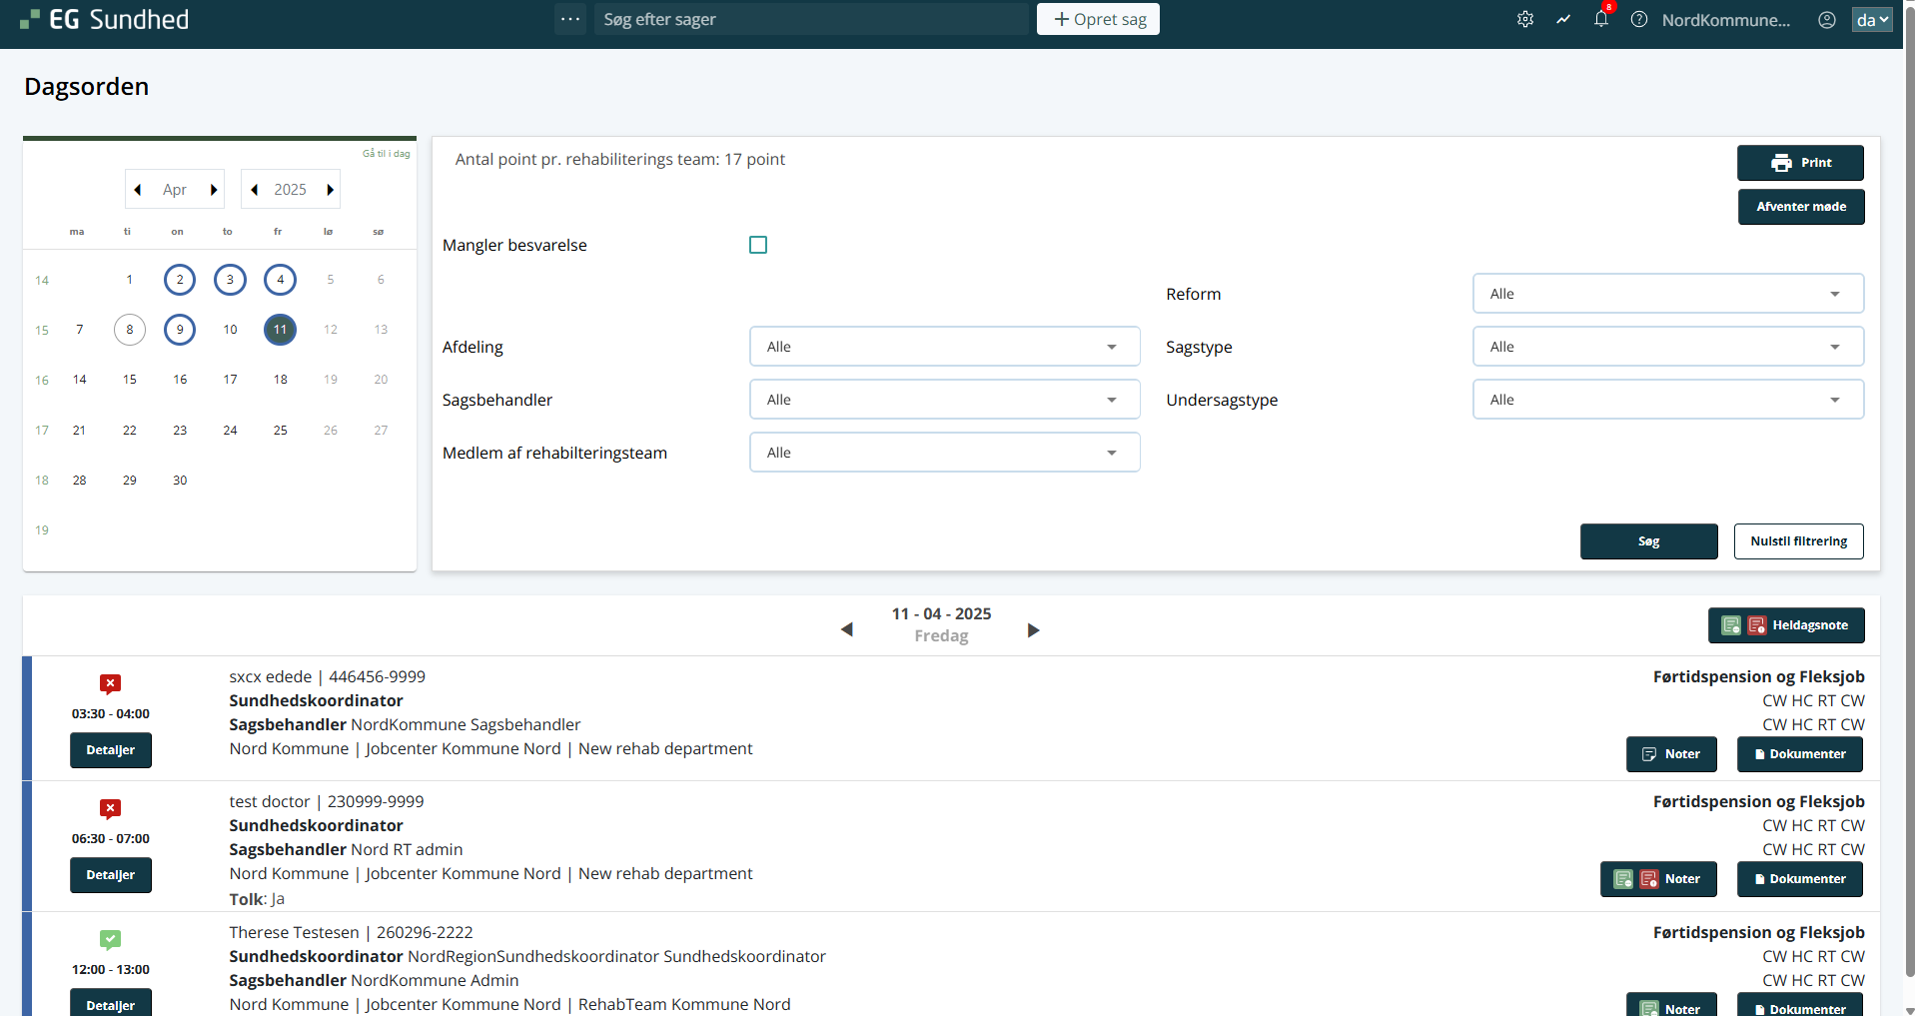Click red status icon for 03:30 meeting

coord(110,684)
